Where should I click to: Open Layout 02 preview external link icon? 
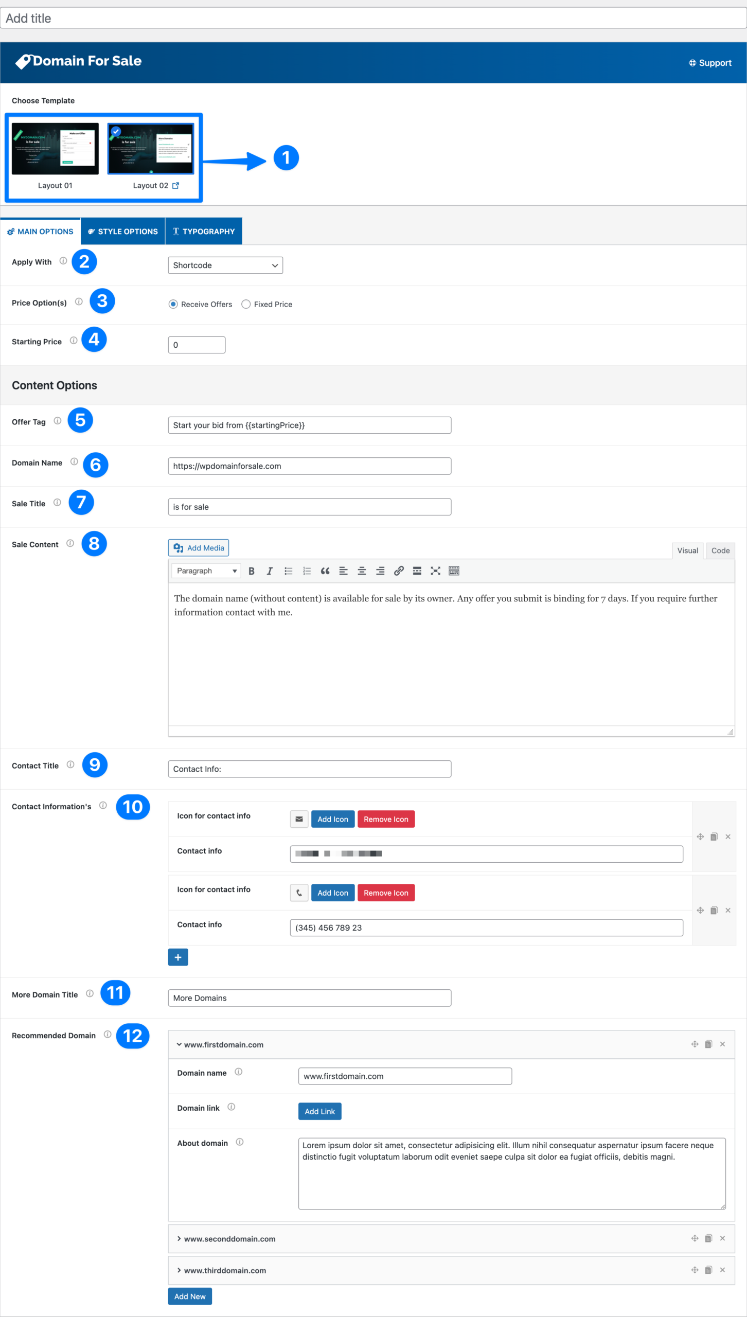tap(176, 186)
